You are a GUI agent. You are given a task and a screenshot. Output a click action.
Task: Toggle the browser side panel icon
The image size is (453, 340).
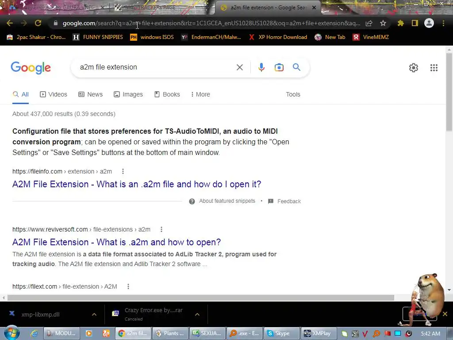point(415,23)
